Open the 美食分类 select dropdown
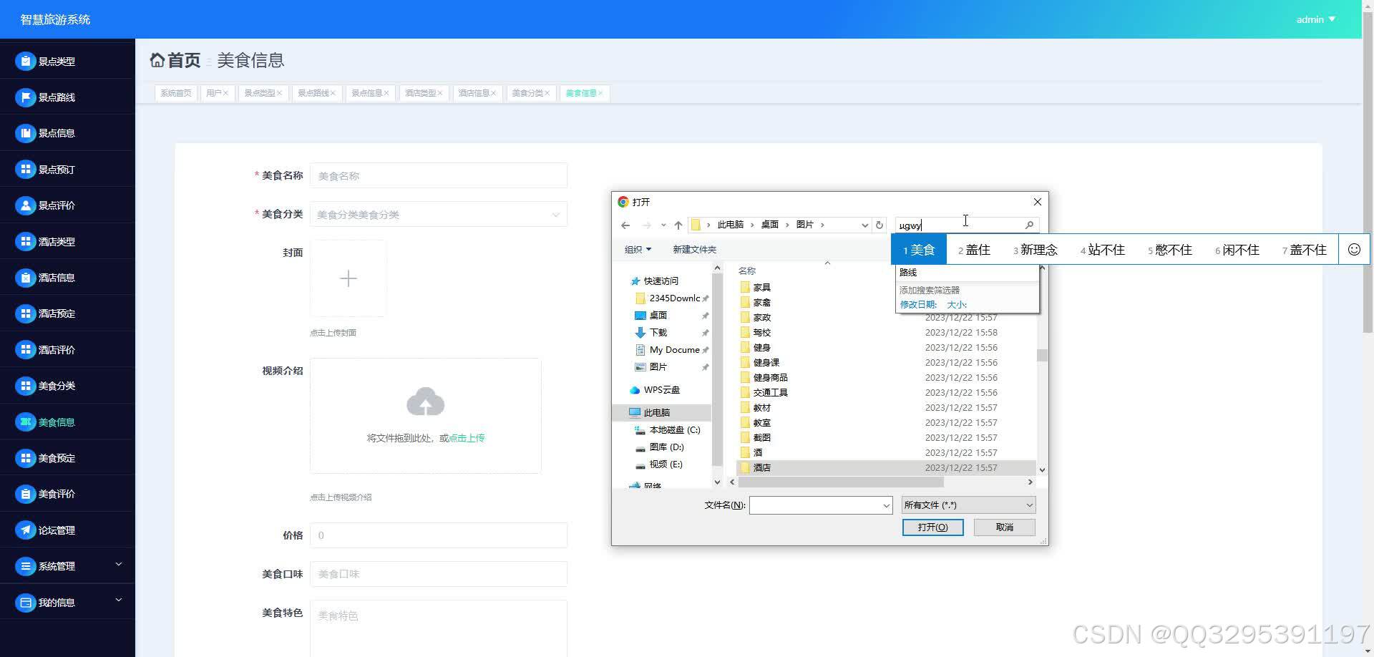The width and height of the screenshot is (1374, 657). click(439, 214)
